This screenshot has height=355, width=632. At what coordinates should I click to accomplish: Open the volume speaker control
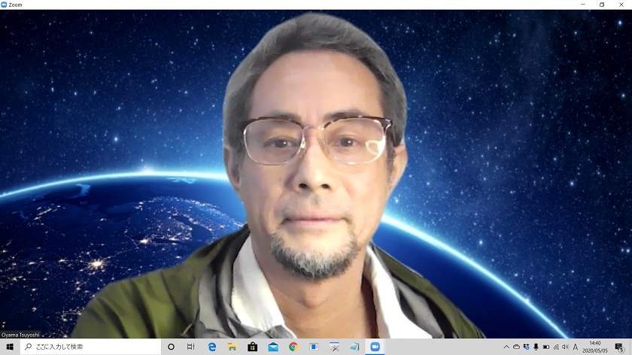click(x=566, y=347)
